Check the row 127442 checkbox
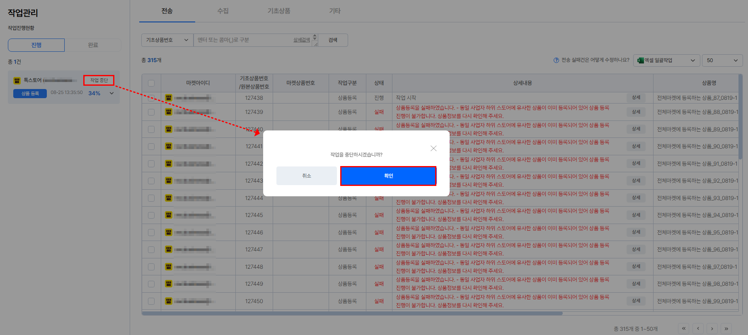The height and width of the screenshot is (335, 748). click(x=151, y=164)
